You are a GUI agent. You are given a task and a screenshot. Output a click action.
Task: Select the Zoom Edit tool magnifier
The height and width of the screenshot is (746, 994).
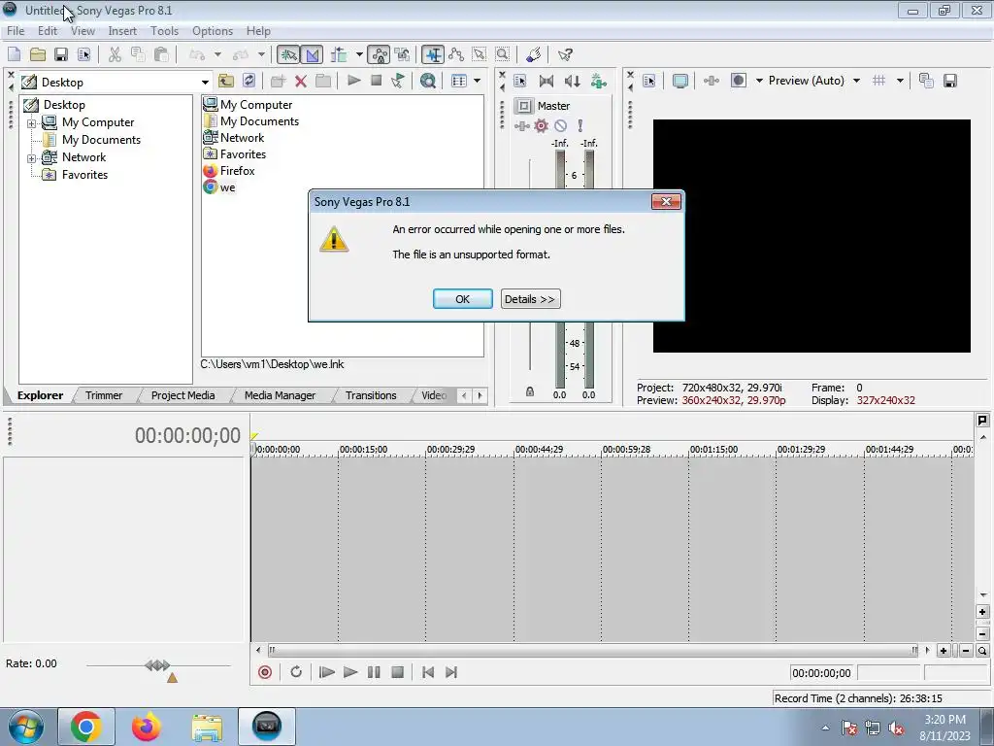click(502, 54)
